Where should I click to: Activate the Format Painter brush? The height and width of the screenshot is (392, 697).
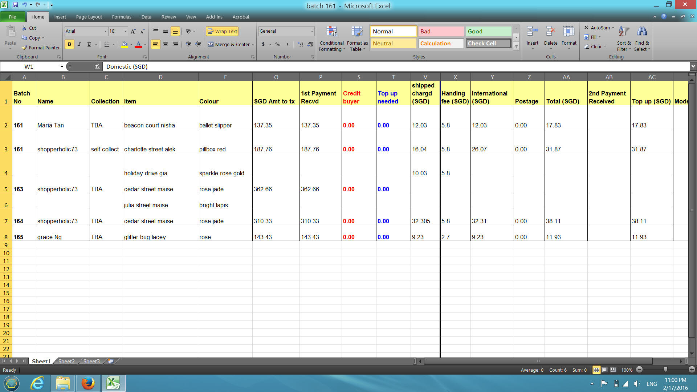pos(24,48)
